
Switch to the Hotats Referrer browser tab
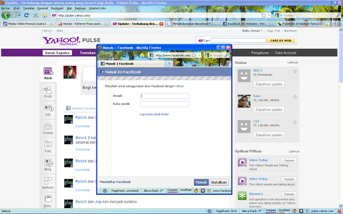click(x=83, y=24)
